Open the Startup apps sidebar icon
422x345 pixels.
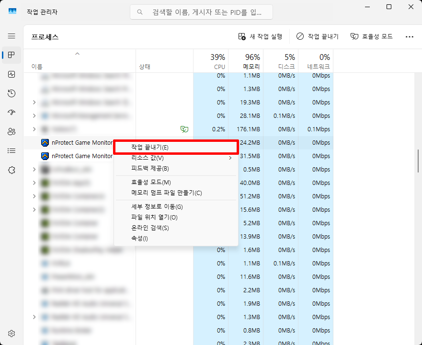[11, 113]
